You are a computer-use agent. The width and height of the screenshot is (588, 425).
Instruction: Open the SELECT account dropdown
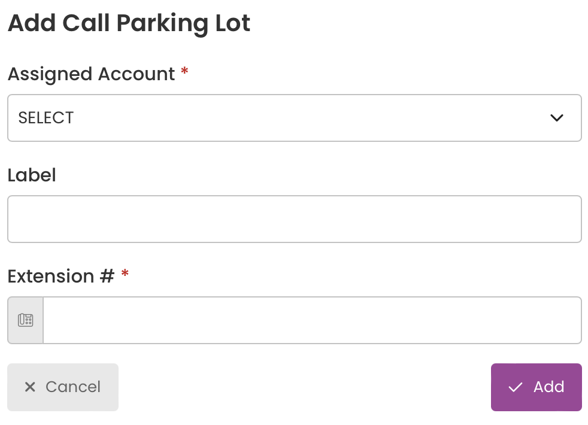[x=295, y=118]
